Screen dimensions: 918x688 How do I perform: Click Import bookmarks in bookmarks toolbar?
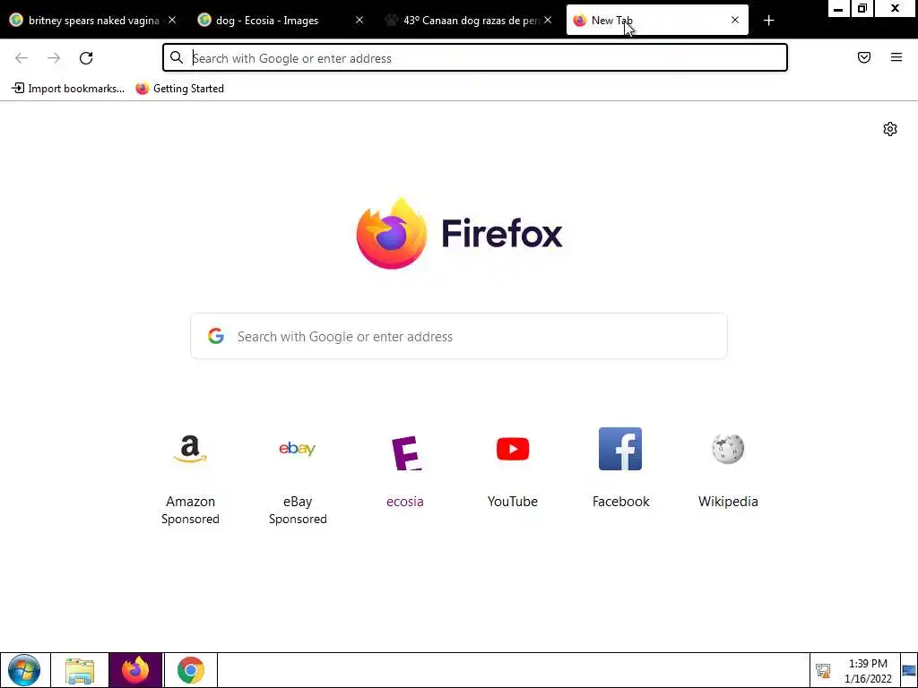pyautogui.click(x=68, y=89)
